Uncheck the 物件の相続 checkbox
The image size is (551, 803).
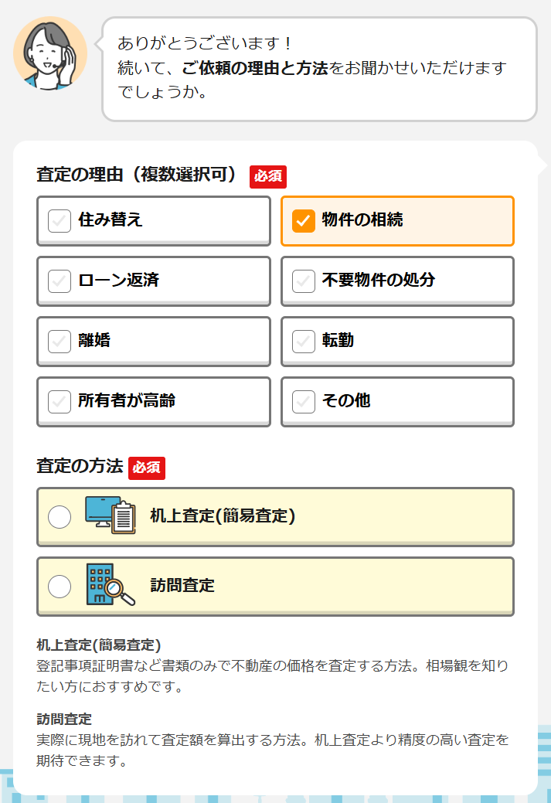coord(303,221)
